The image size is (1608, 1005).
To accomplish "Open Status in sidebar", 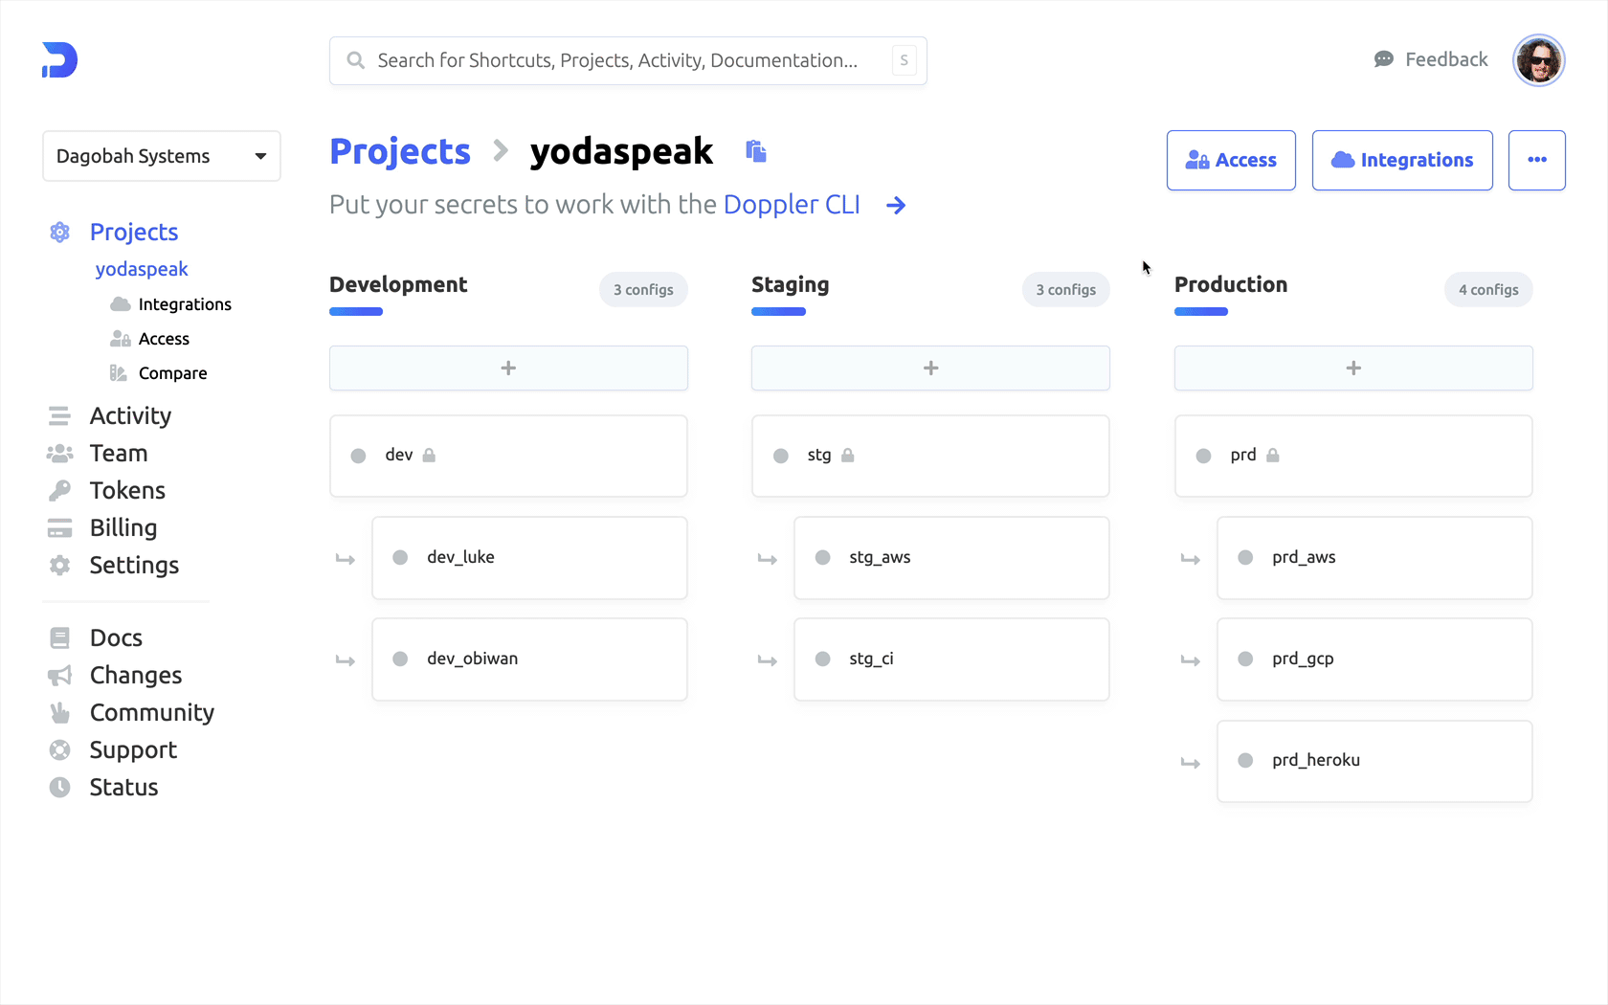I will [x=123, y=787].
